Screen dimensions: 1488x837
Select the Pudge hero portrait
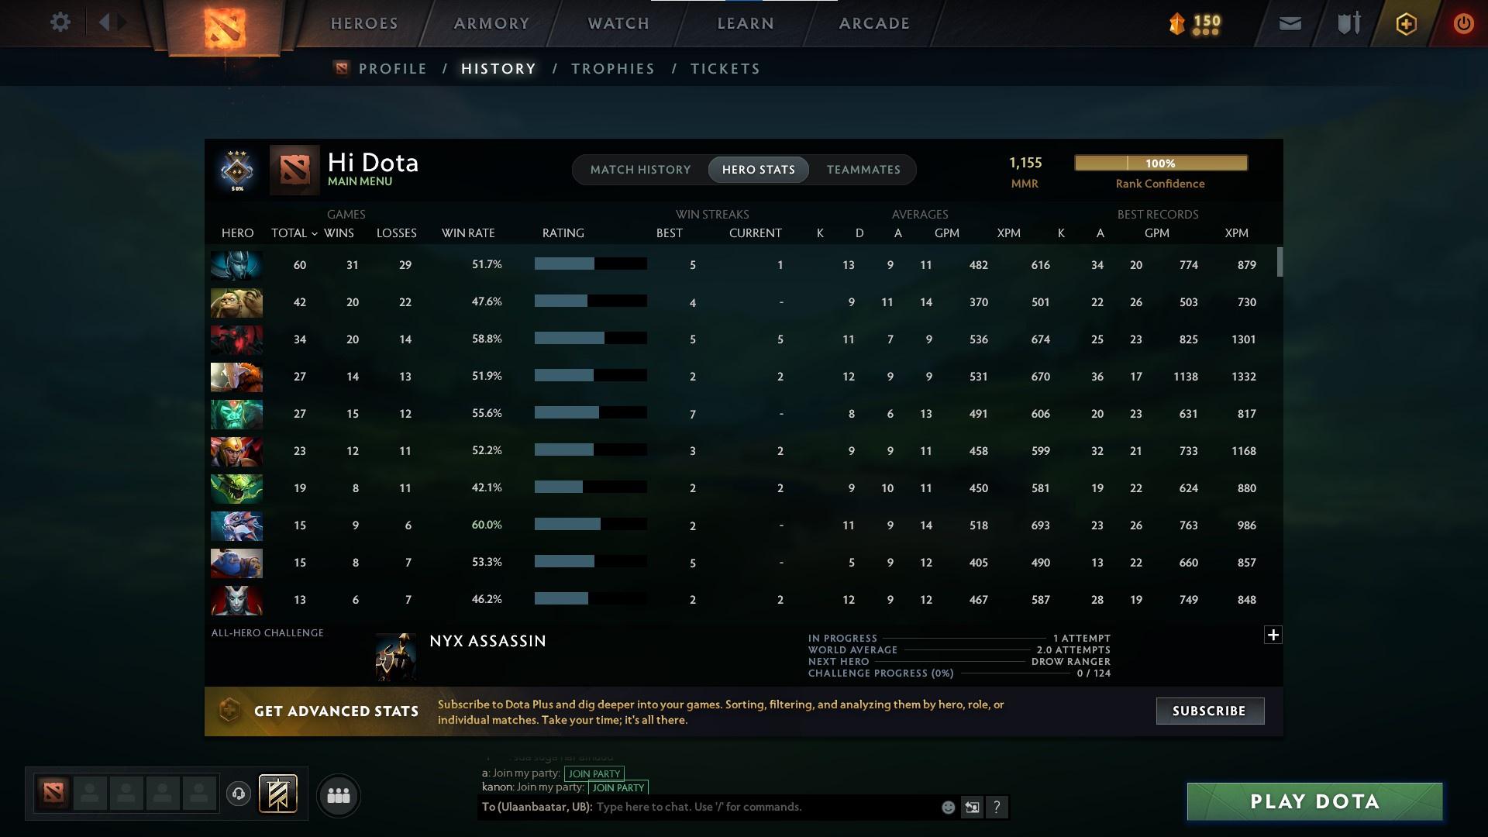point(236,302)
